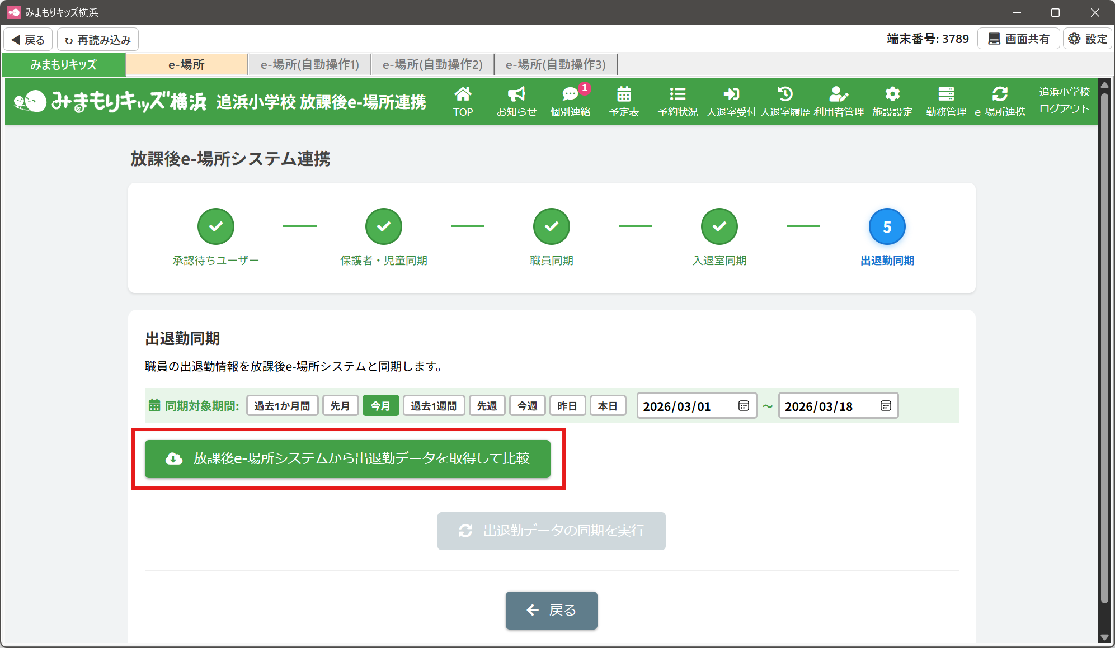Click the right-side vertical scrollbar
This screenshot has width=1115, height=648.
pos(1104,347)
